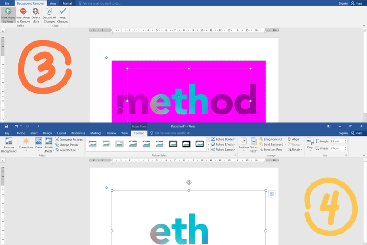Open the Picture Effects dropdown
This screenshot has width=367, height=245.
pos(223,144)
